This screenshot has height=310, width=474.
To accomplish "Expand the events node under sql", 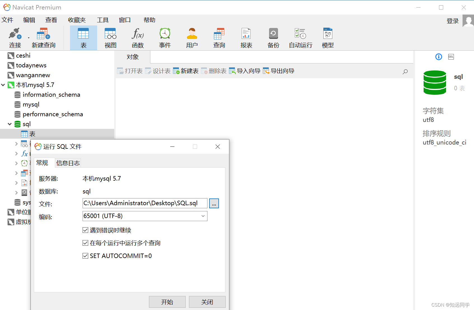I will tap(16, 163).
